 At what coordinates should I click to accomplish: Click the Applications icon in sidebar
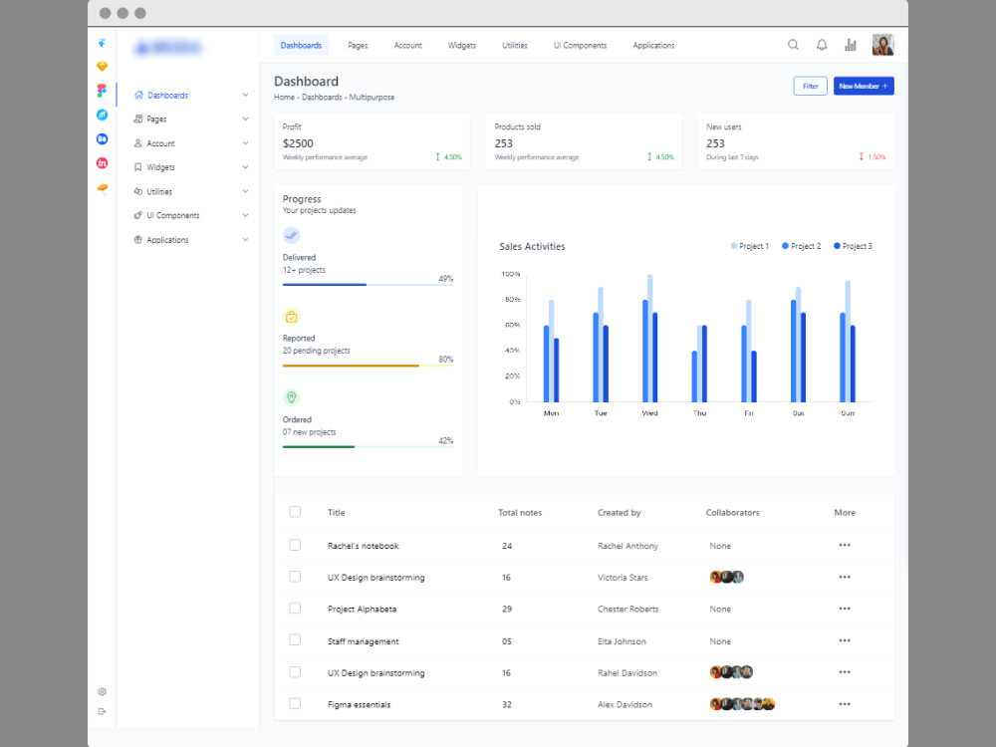tap(137, 239)
